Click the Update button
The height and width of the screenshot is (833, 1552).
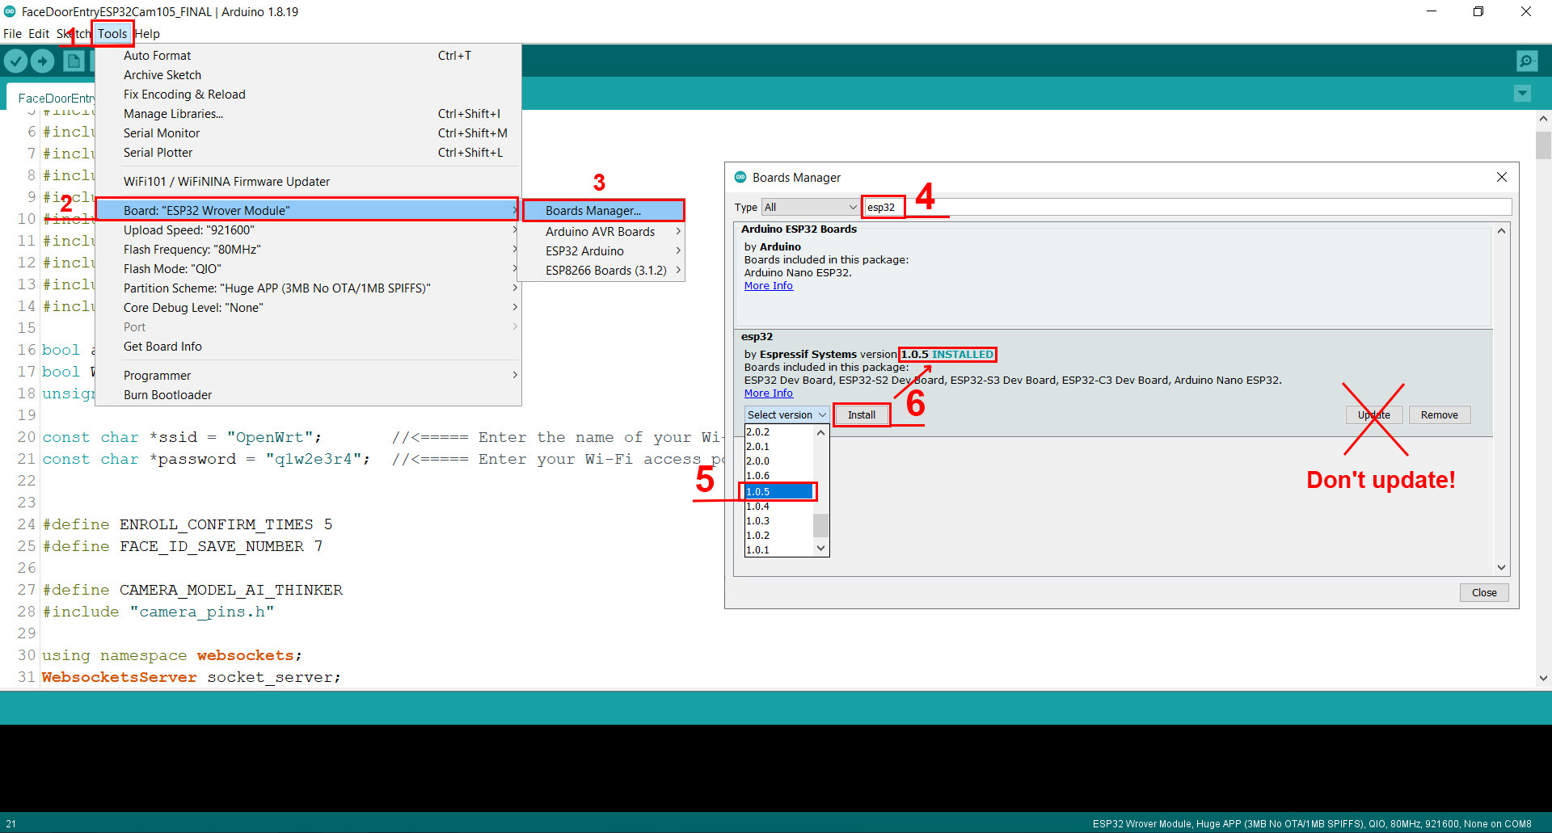point(1374,414)
